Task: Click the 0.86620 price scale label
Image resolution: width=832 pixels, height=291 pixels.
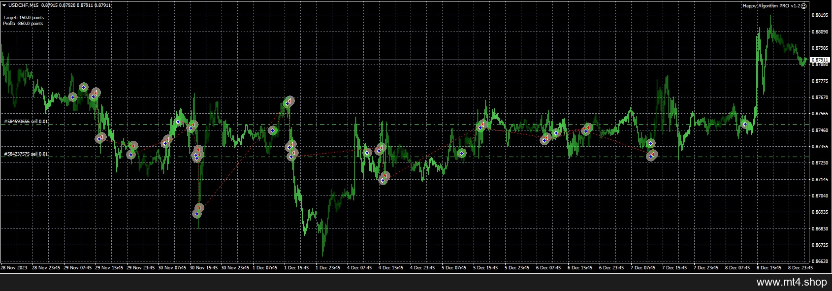Action: point(819,261)
